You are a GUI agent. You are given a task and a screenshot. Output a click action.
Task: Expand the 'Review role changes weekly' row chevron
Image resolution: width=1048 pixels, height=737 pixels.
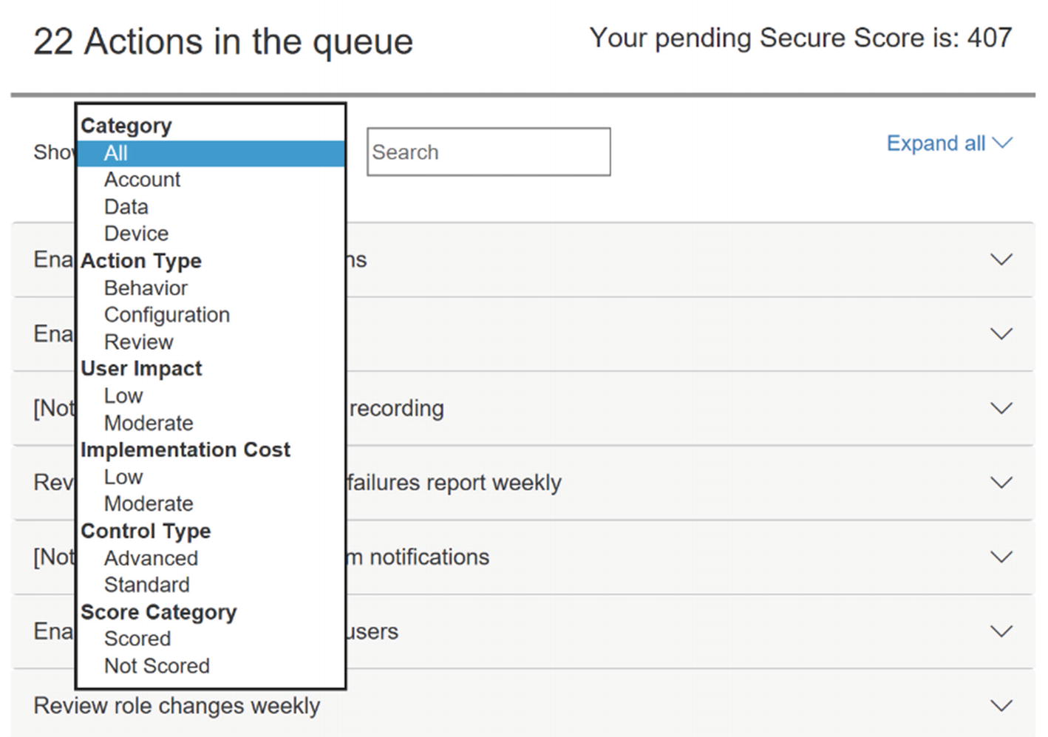pyautogui.click(x=1001, y=706)
